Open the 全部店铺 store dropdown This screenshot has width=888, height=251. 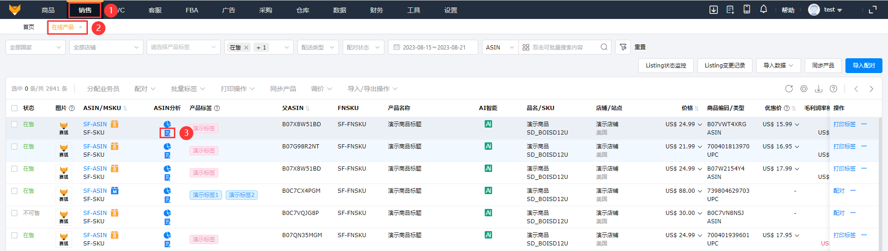106,47
